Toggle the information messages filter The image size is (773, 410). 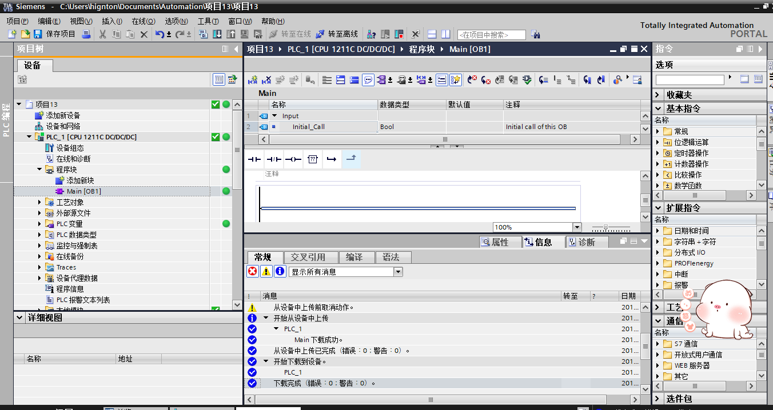[x=280, y=271]
